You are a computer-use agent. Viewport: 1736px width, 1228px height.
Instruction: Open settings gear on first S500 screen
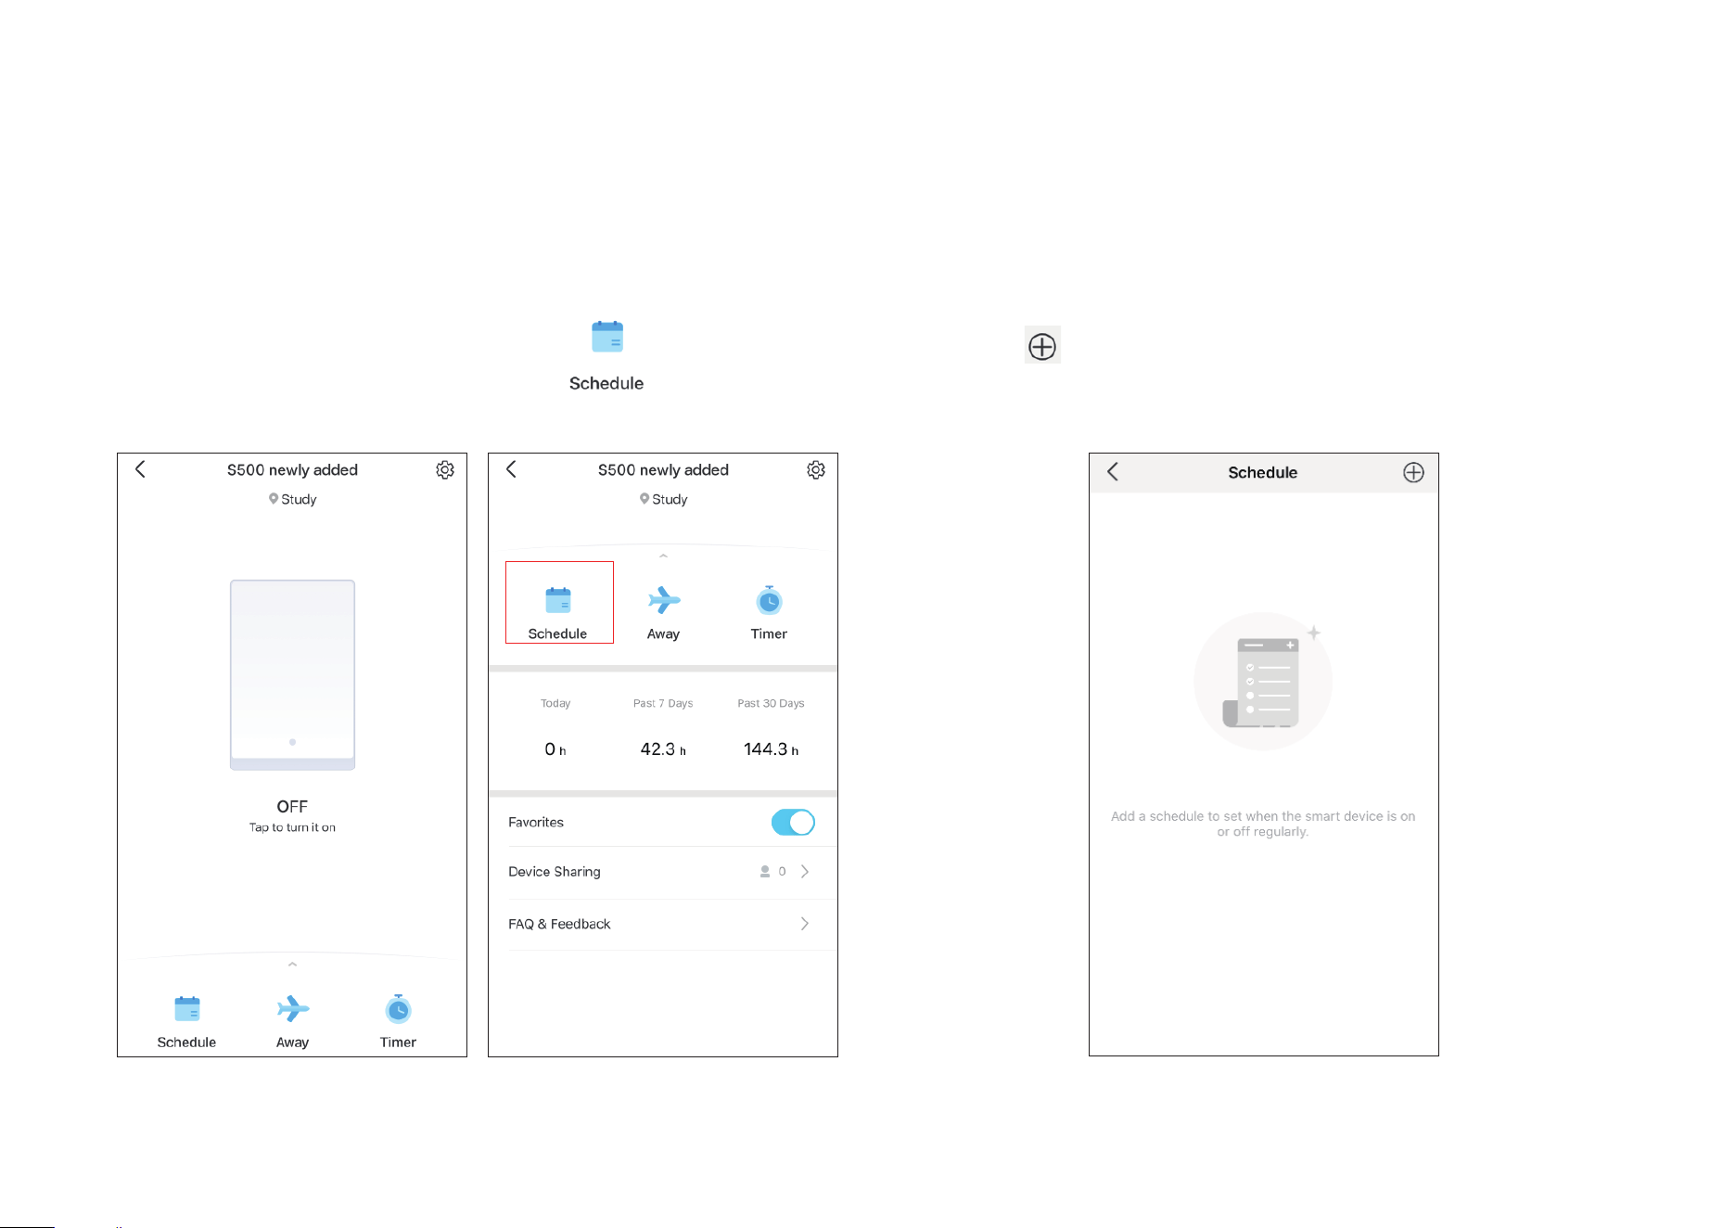[x=445, y=470]
